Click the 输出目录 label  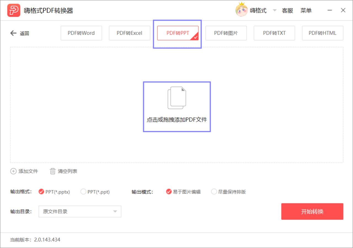(21, 212)
